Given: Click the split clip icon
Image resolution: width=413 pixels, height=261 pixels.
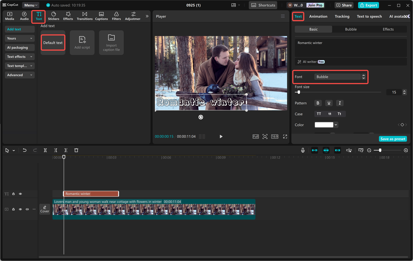Looking at the screenshot, I should pos(45,150).
